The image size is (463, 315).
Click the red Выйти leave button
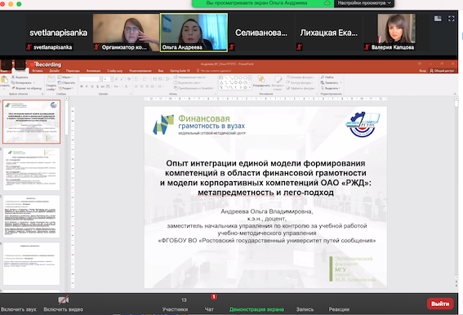click(440, 304)
